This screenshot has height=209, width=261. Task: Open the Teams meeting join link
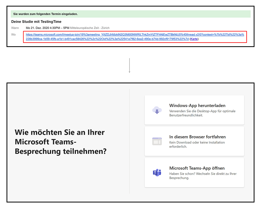(135, 37)
